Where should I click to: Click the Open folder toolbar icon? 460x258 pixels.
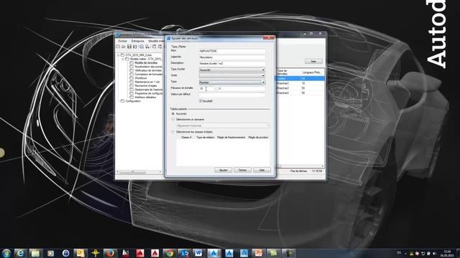pyautogui.click(x=124, y=47)
